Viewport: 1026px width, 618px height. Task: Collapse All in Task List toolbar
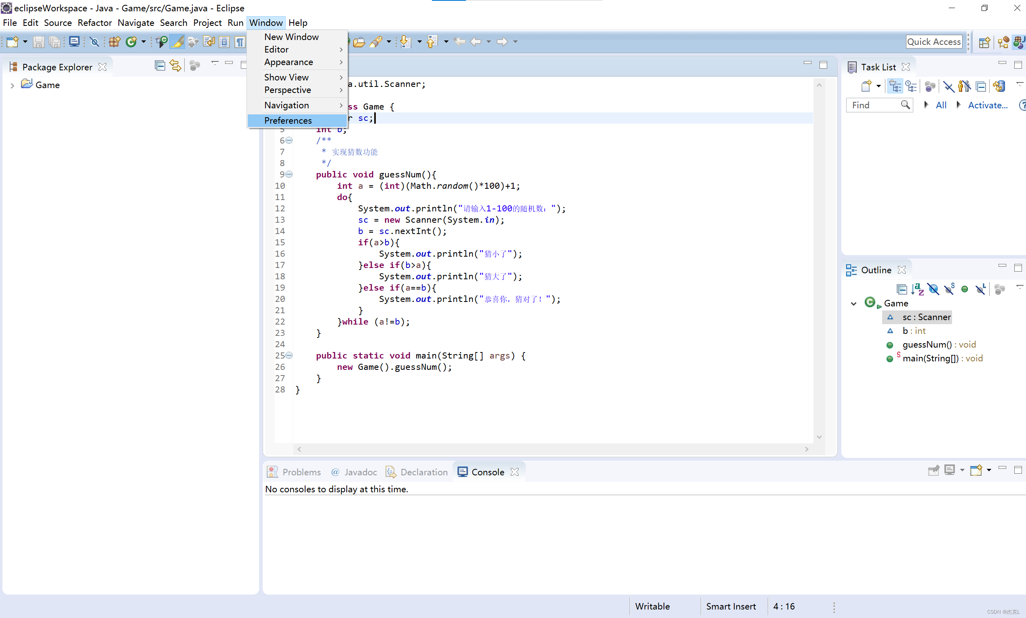point(981,86)
